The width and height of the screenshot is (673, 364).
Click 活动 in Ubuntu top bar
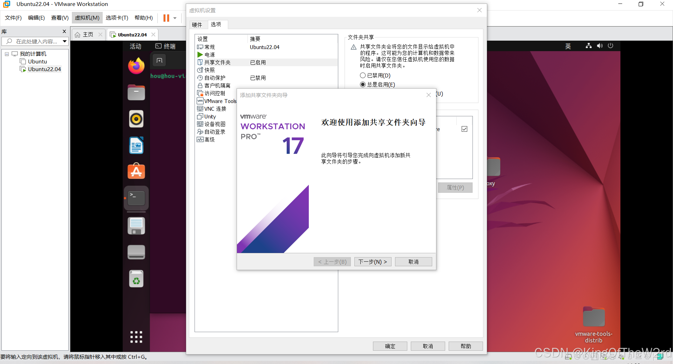point(136,46)
